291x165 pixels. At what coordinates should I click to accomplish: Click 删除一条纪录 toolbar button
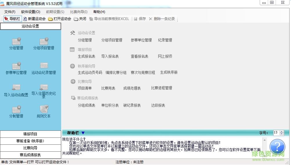tap(162, 19)
